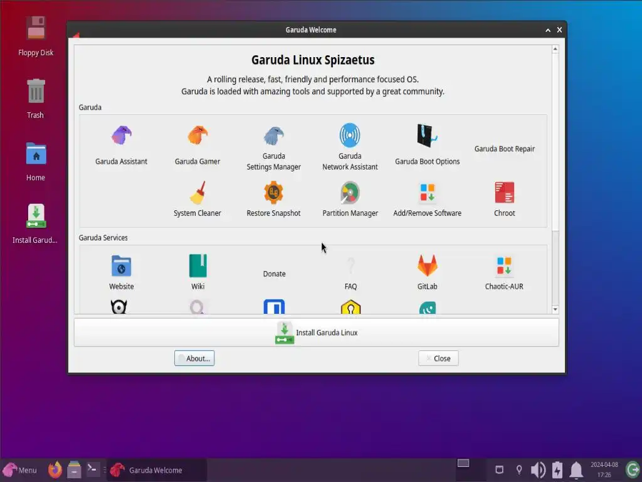Click the taskbar clock and date

[604, 469]
